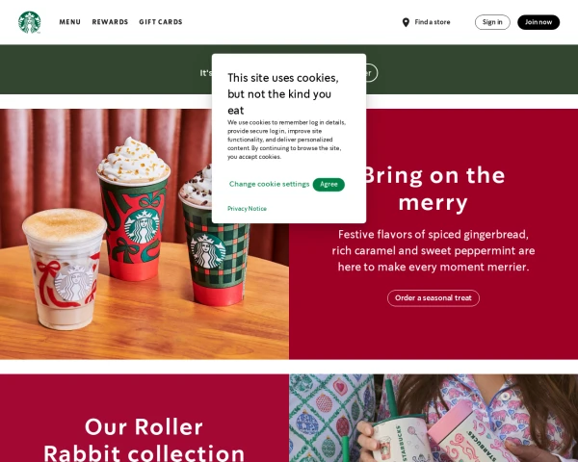Click the Starbucks siren logo
The image size is (578, 462).
30,22
